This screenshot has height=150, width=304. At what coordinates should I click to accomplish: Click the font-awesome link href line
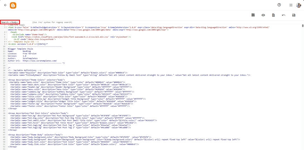point(71,37)
